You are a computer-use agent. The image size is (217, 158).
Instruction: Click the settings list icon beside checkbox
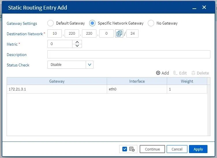tap(132, 149)
